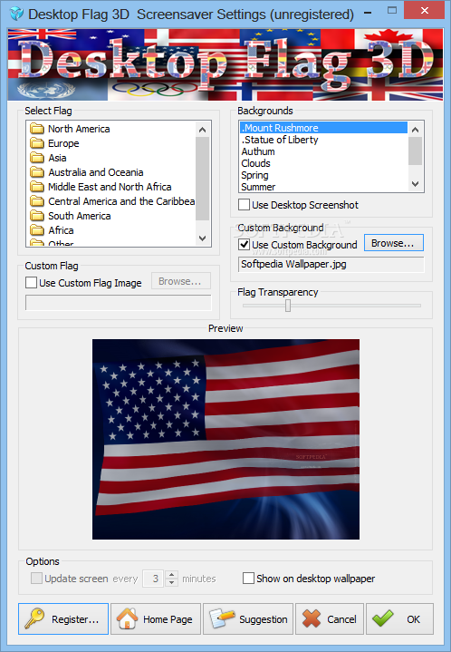Viewport: 451px width, 652px height.
Task: Click the South America folder icon
Action: [37, 216]
